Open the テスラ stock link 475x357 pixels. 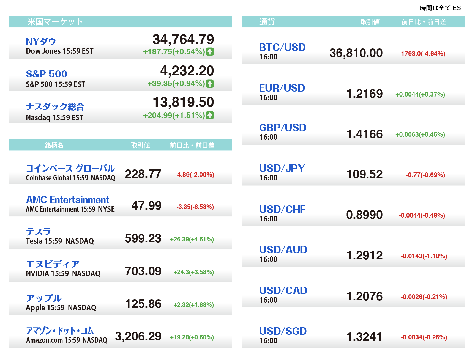(x=38, y=232)
